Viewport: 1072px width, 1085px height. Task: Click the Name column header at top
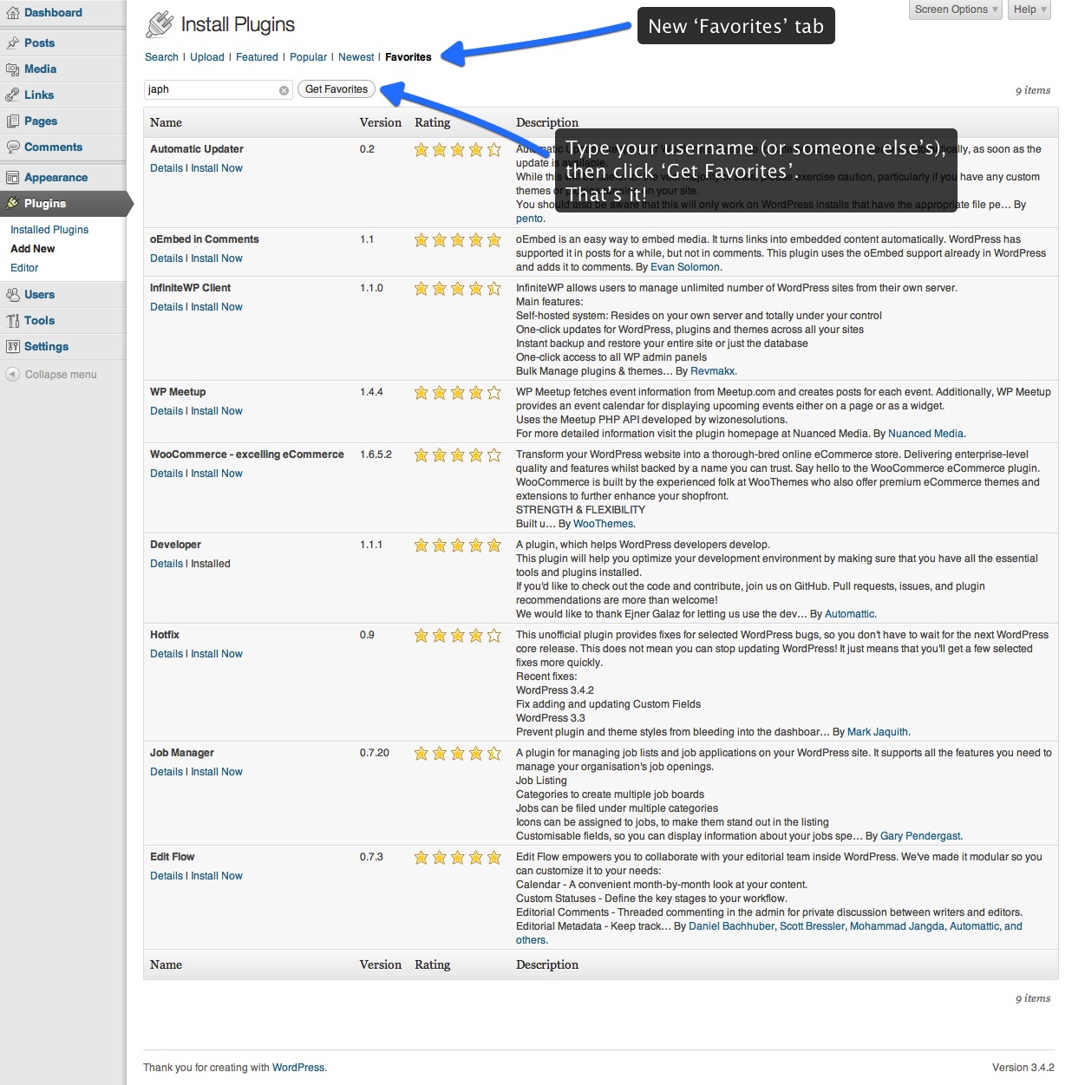coord(166,122)
